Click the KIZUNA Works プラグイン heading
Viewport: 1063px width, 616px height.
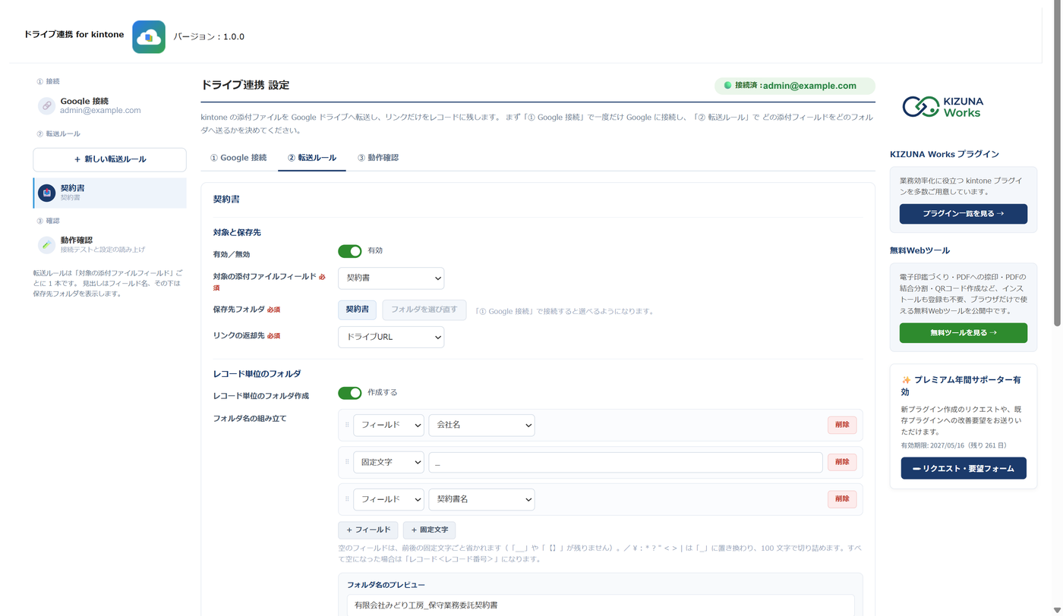click(x=945, y=154)
